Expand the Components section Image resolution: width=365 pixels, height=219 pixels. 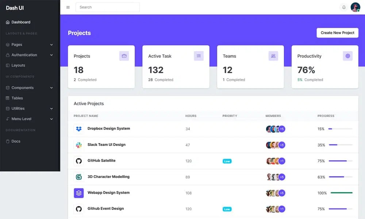(x=22, y=88)
